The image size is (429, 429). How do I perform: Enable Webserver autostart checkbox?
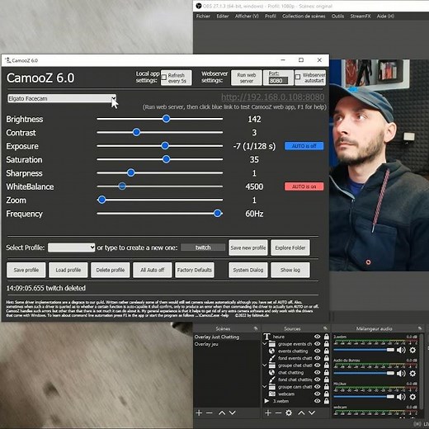[x=298, y=77]
